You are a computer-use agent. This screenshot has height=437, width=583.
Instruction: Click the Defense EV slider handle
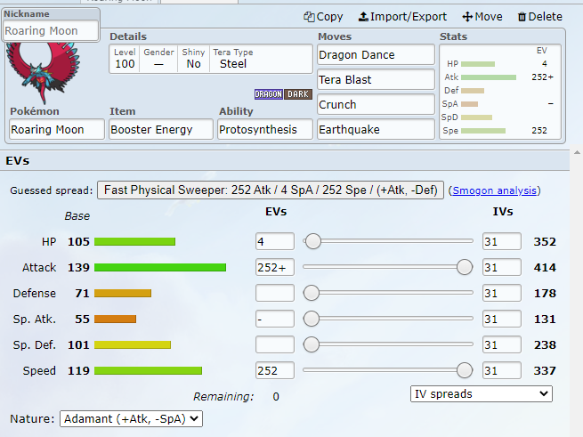tap(312, 293)
